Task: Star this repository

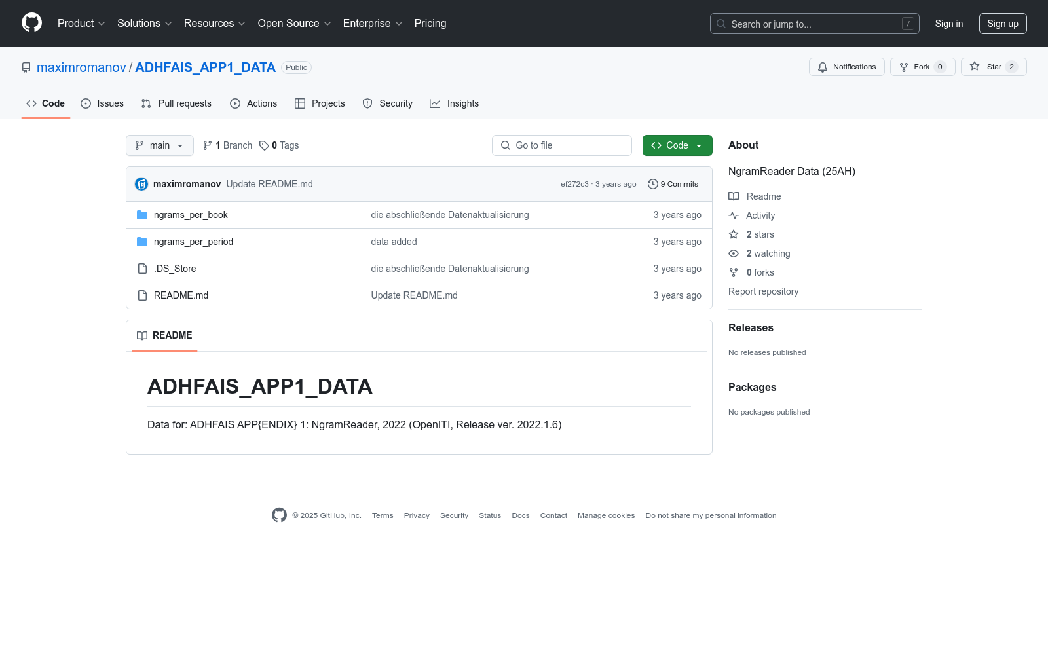Action: click(x=994, y=67)
